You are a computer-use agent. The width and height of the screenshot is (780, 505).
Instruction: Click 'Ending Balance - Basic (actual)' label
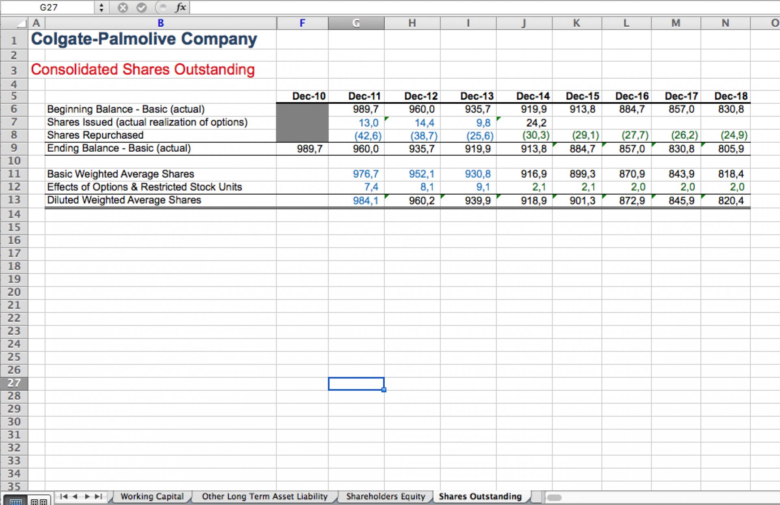tap(119, 148)
